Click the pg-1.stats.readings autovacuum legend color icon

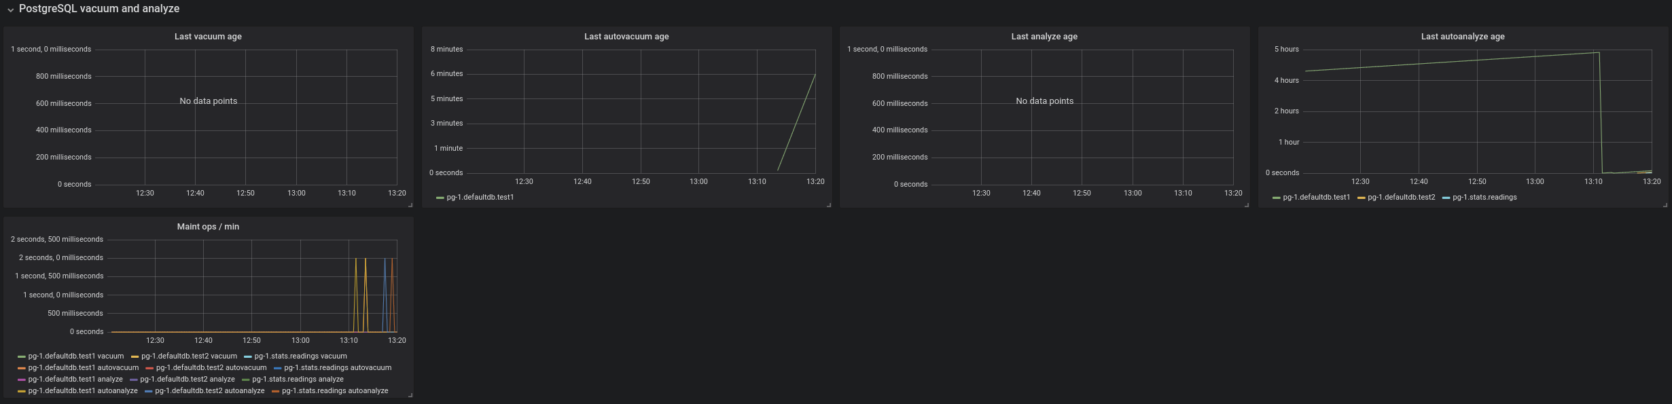click(x=277, y=368)
